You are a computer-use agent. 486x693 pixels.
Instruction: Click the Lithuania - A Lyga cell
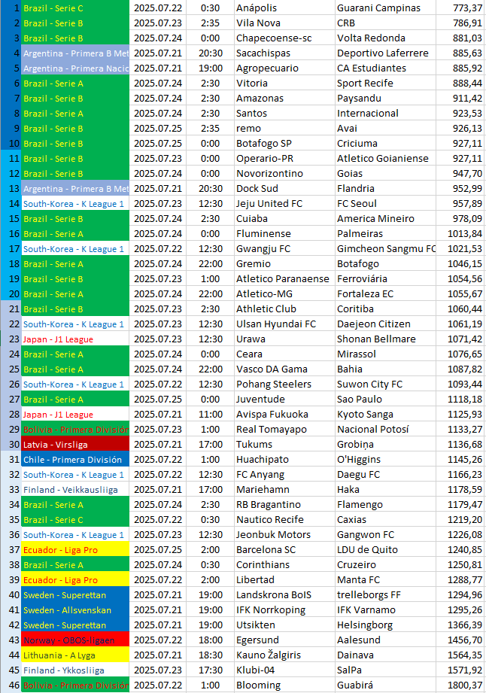(75, 655)
